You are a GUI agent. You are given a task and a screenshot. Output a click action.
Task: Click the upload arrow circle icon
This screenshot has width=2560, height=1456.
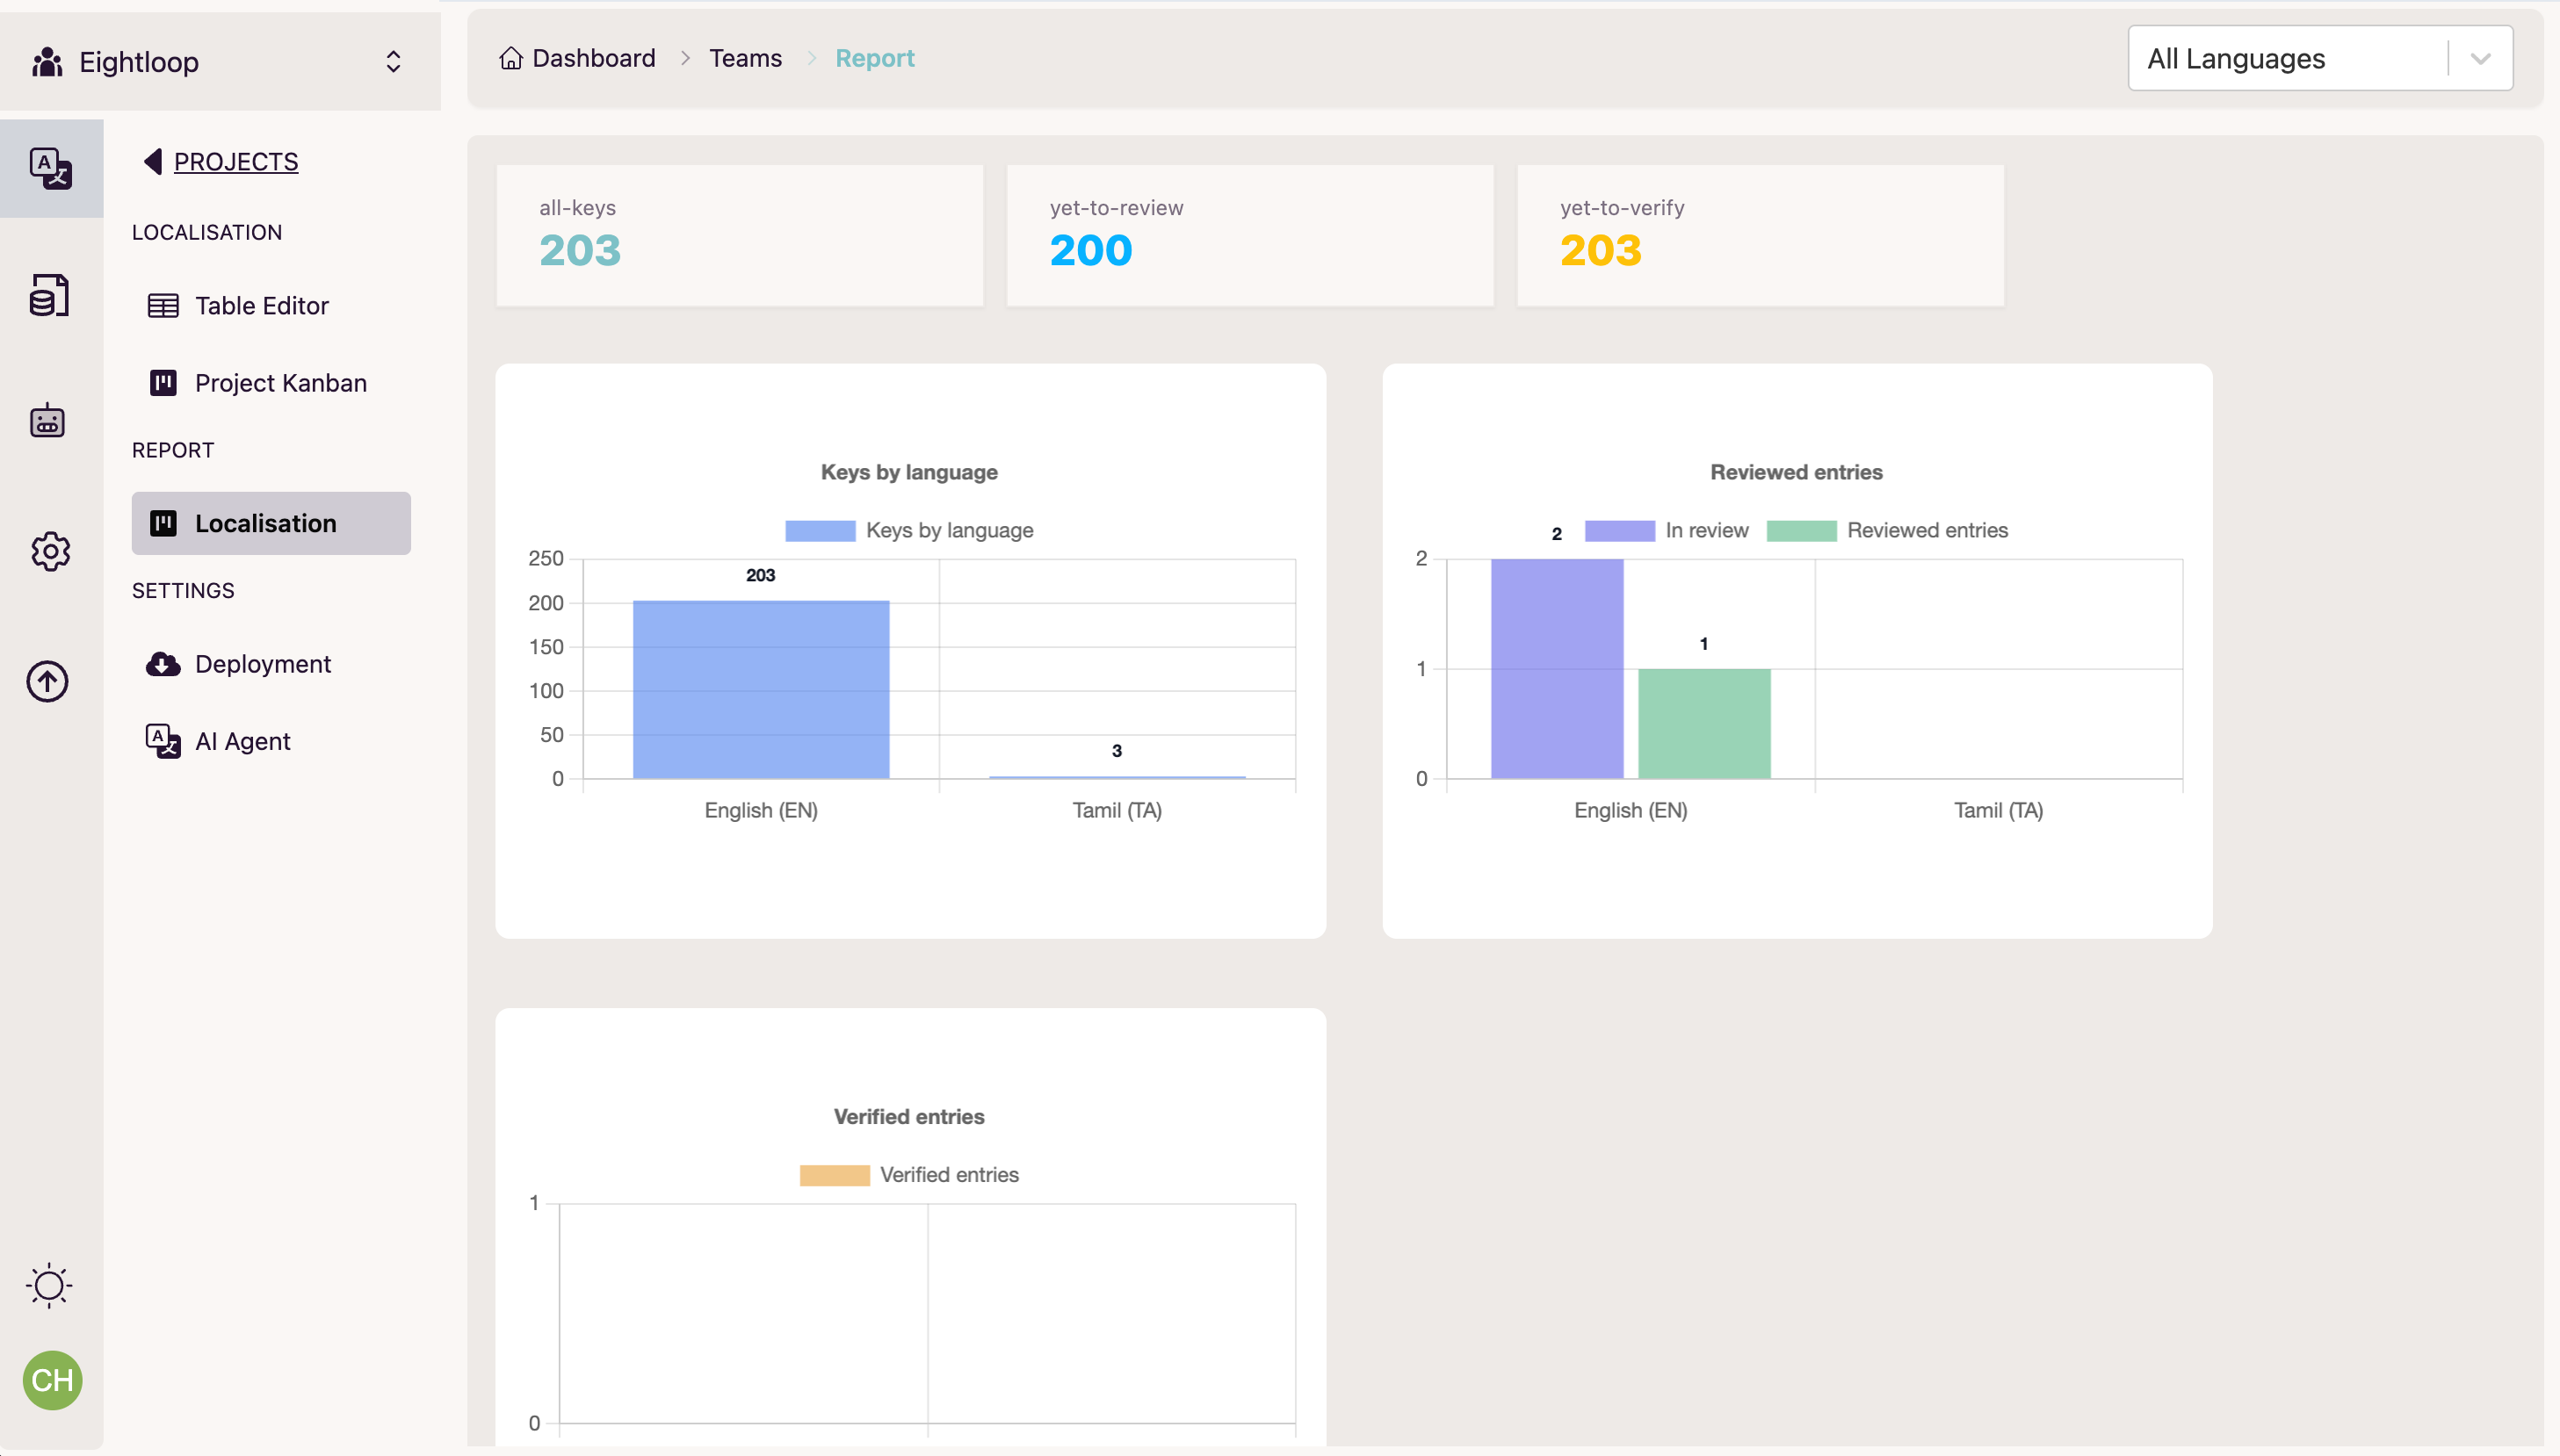pyautogui.click(x=47, y=681)
